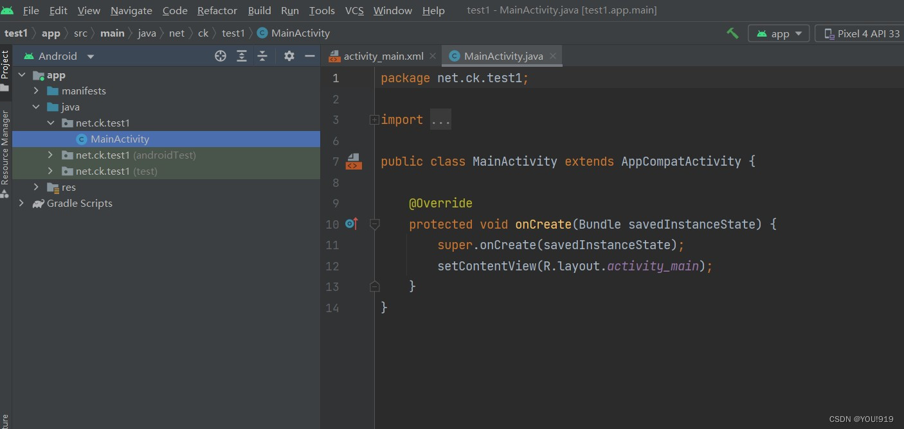Open the app run configuration dropdown
Screen dimensions: 904x429
coord(779,33)
